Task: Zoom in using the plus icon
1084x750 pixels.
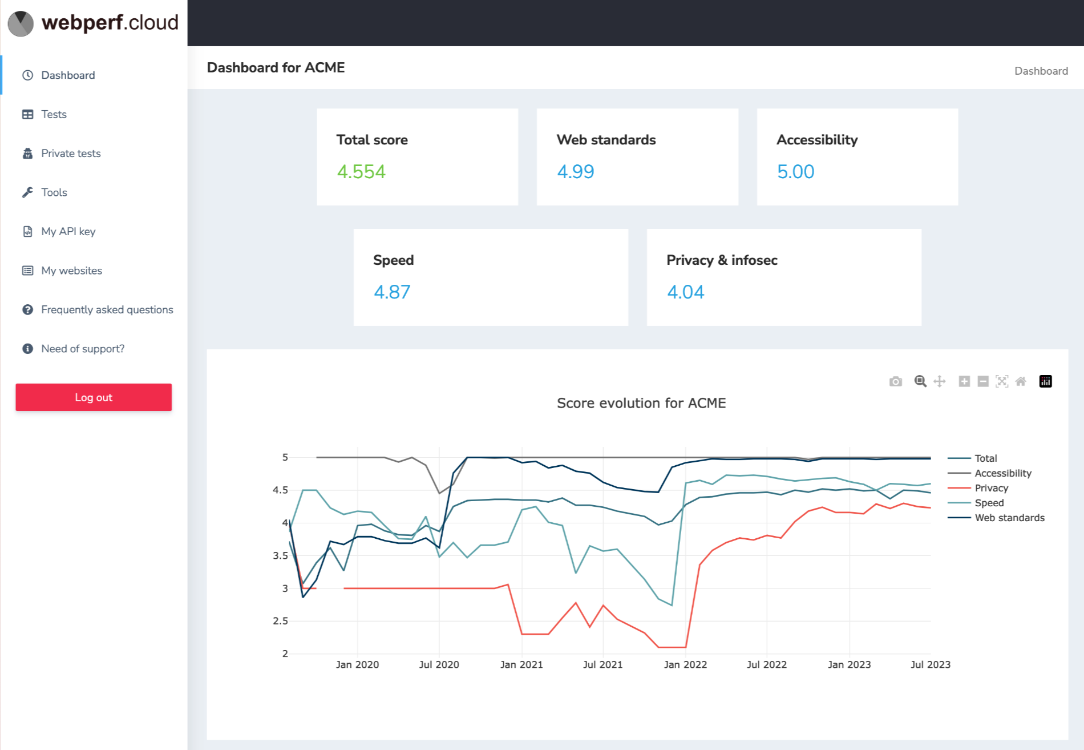Action: (964, 381)
